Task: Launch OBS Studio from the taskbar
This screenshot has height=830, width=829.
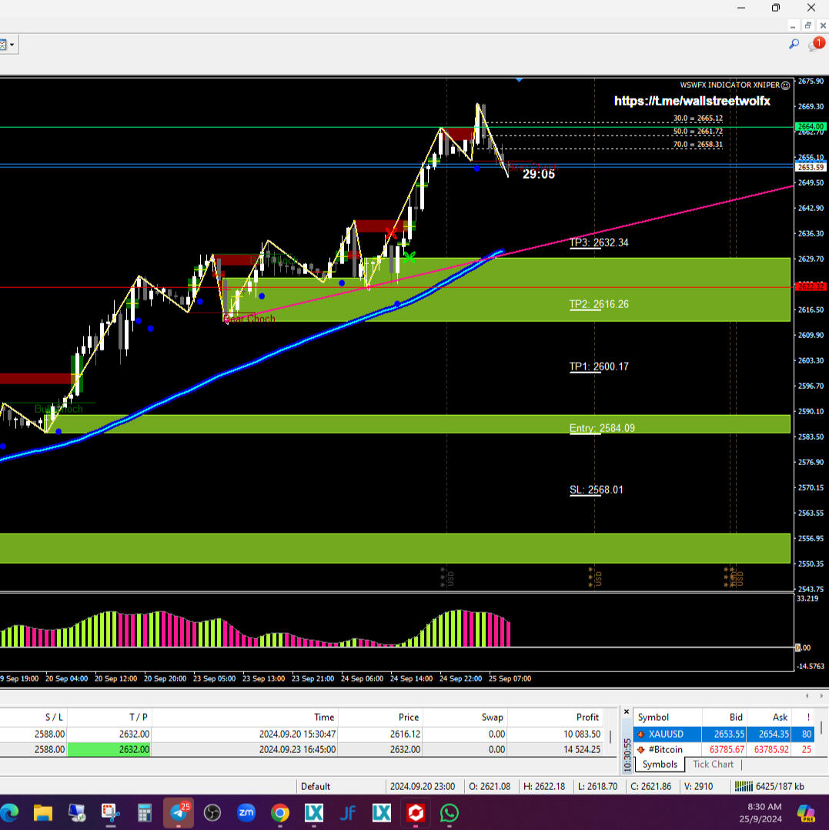Action: click(x=212, y=812)
